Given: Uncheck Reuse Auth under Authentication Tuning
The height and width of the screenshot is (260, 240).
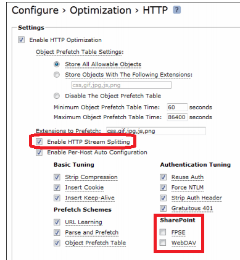Looking at the screenshot, I should click(x=163, y=177).
